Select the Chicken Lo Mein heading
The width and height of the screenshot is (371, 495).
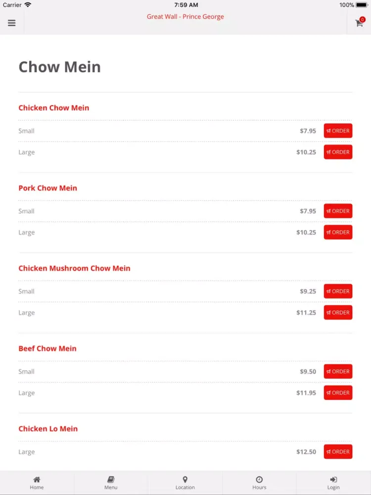click(x=48, y=429)
